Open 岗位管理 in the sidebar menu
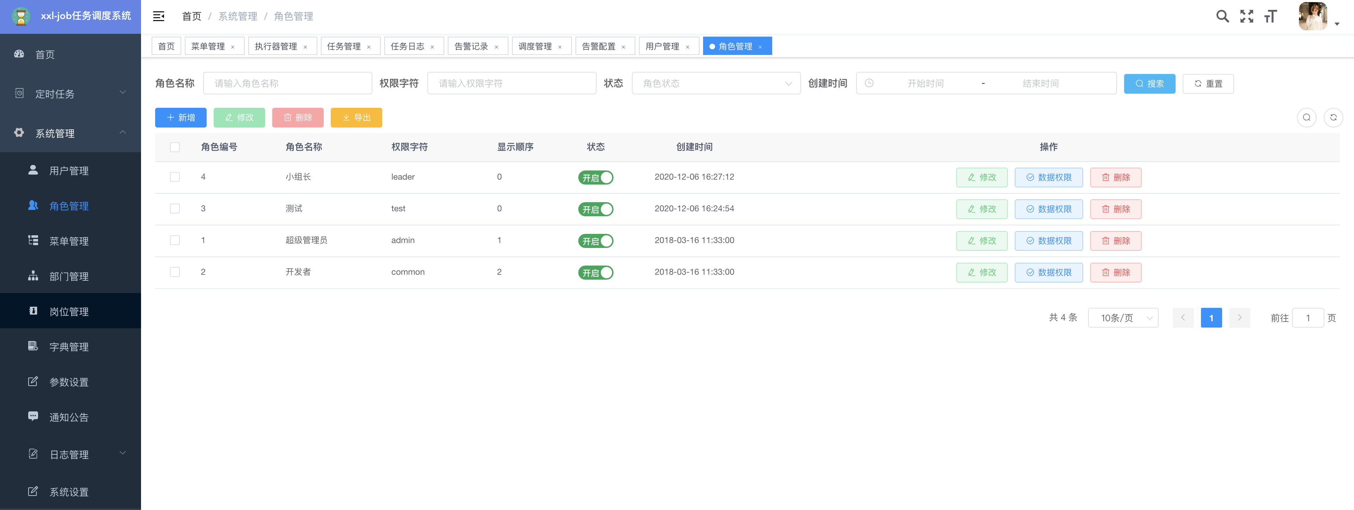The image size is (1354, 510). [69, 311]
